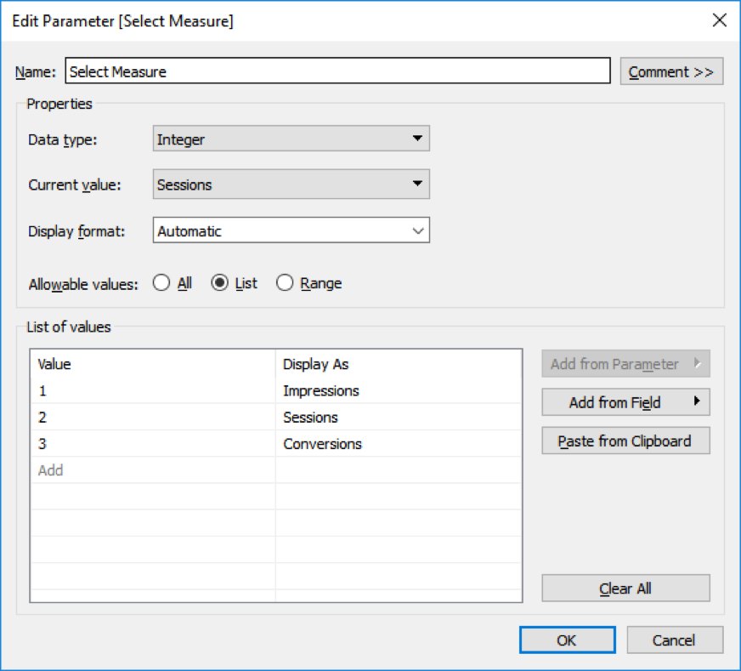
Task: Click the Comment >> button
Action: coord(671,71)
